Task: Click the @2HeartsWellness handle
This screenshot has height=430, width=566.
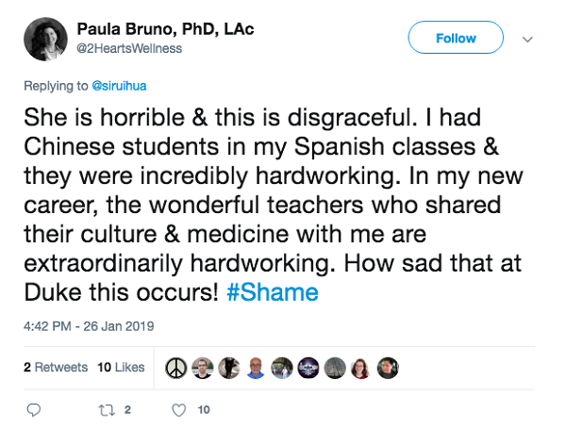Action: 128,49
